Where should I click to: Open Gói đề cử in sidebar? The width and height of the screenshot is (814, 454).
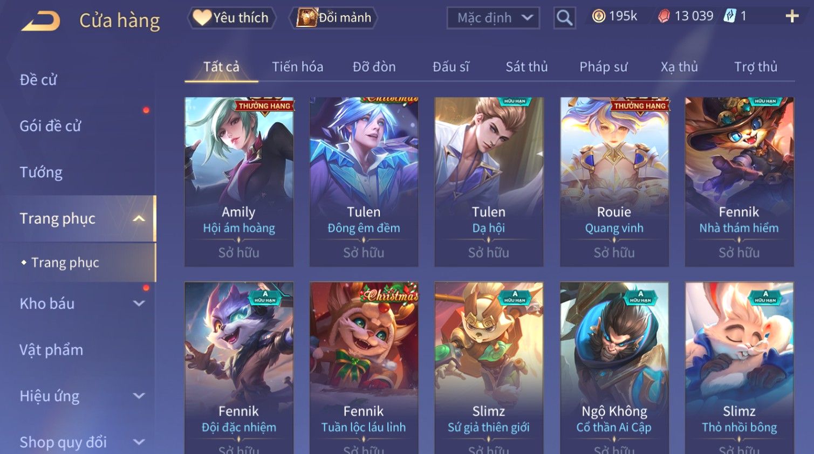point(50,126)
